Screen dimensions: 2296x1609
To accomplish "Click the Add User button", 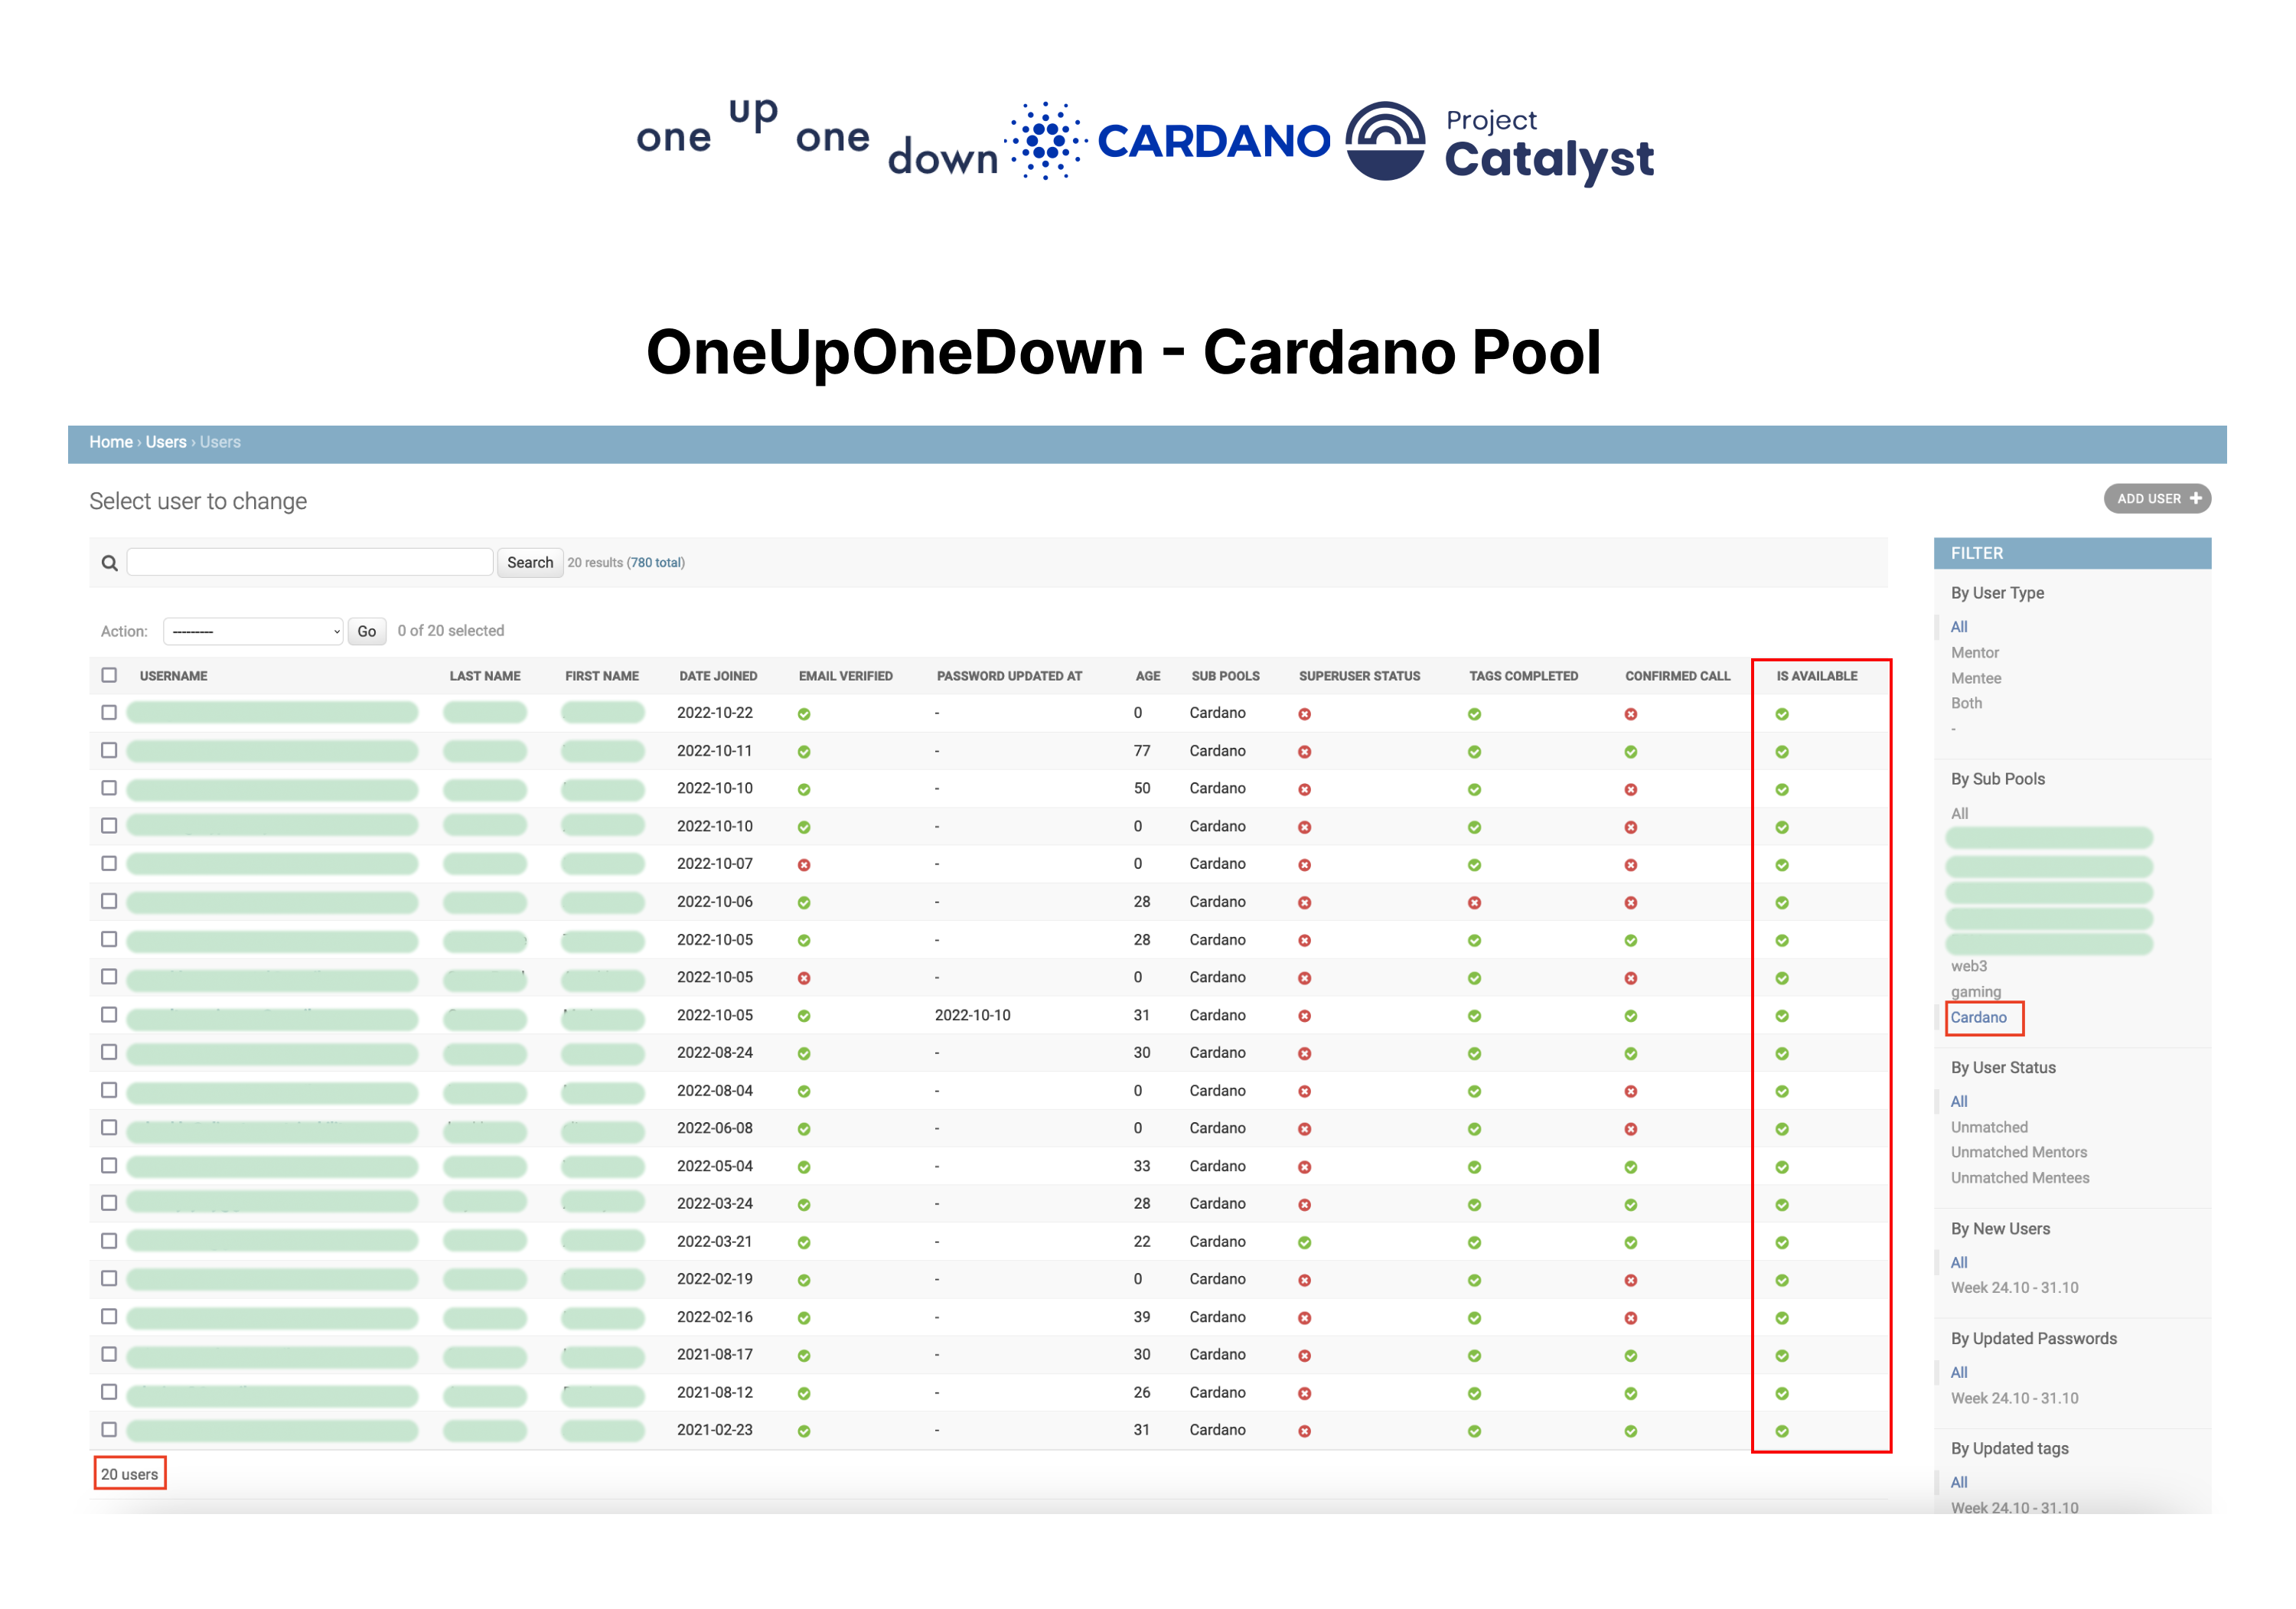I will [2157, 498].
